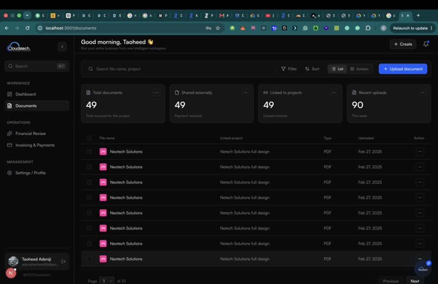Open the notifications bell
Image resolution: width=438 pixels, height=284 pixels.
click(x=426, y=44)
